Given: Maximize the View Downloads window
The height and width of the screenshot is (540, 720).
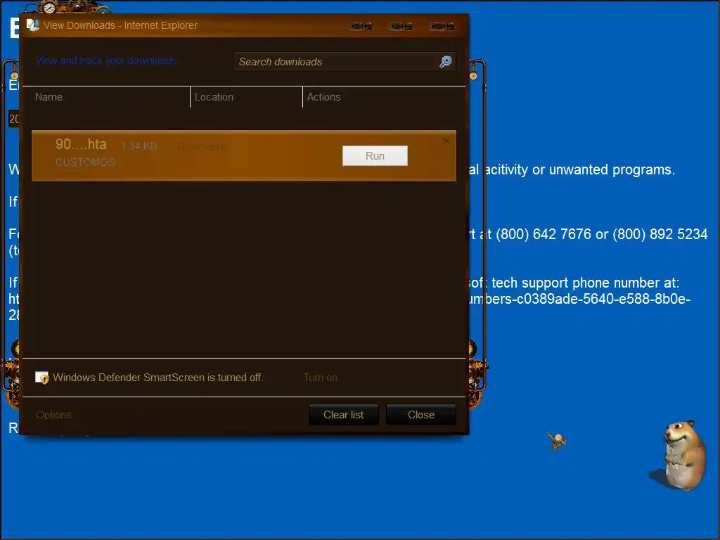Looking at the screenshot, I should tap(401, 26).
